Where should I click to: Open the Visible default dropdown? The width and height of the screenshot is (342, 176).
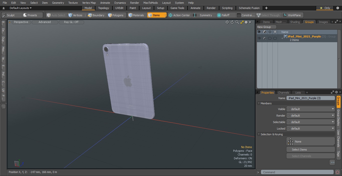tap(310, 109)
